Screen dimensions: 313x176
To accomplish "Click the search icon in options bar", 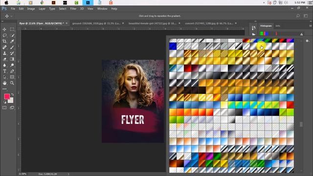I will click(298, 16).
